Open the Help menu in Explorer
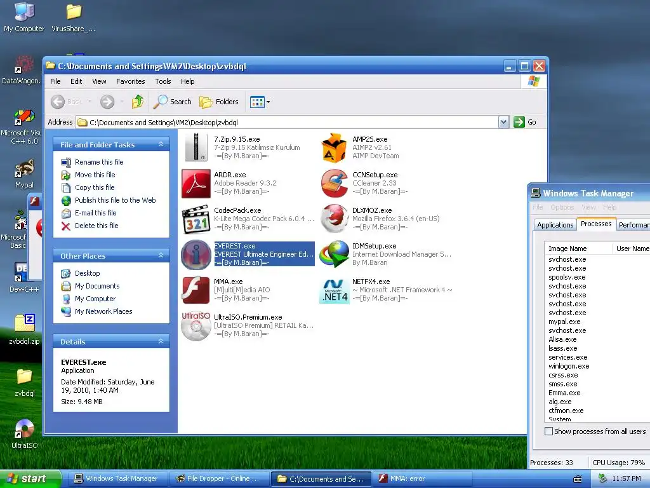The width and height of the screenshot is (650, 488). pos(187,81)
